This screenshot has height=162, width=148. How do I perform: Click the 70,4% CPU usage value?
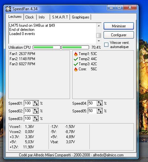point(96,47)
